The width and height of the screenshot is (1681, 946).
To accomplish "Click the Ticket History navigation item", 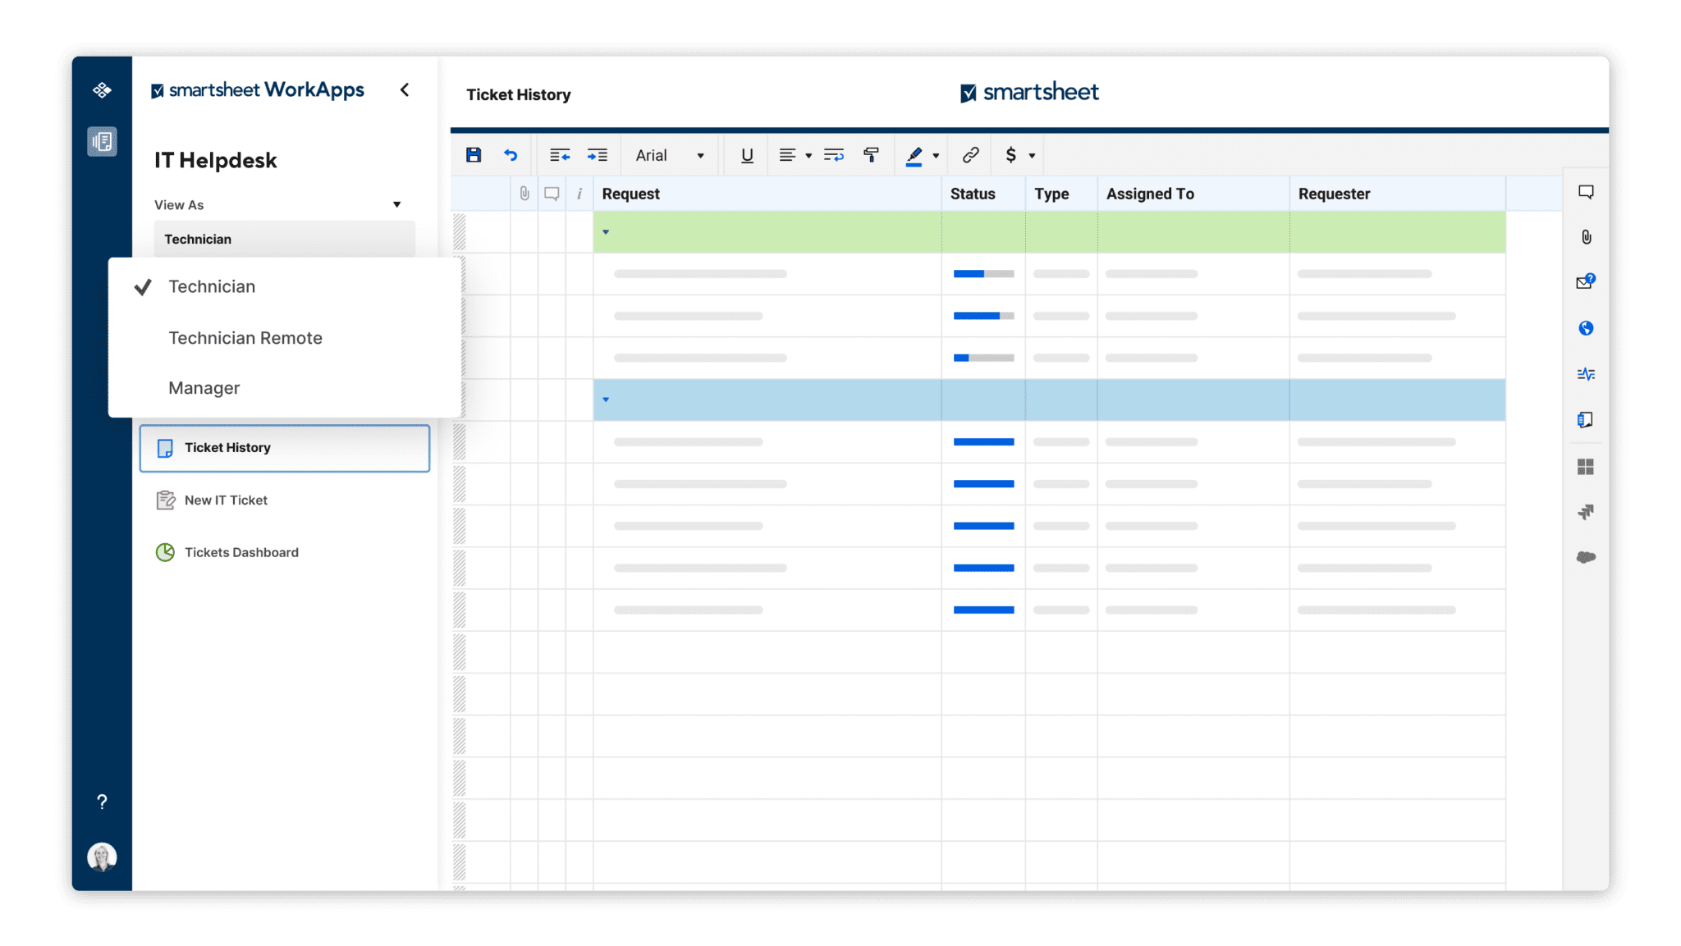I will point(227,448).
